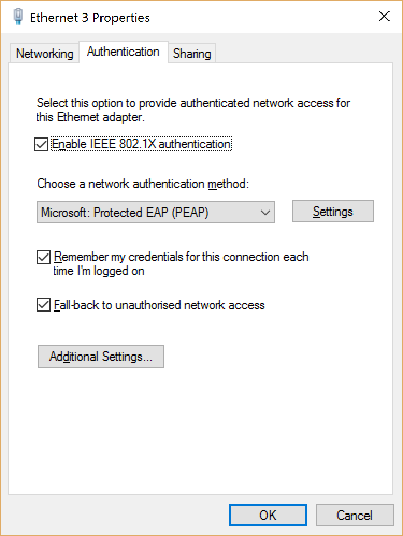Open Settings for Protected EAP
This screenshot has height=536, width=403.
click(x=333, y=211)
